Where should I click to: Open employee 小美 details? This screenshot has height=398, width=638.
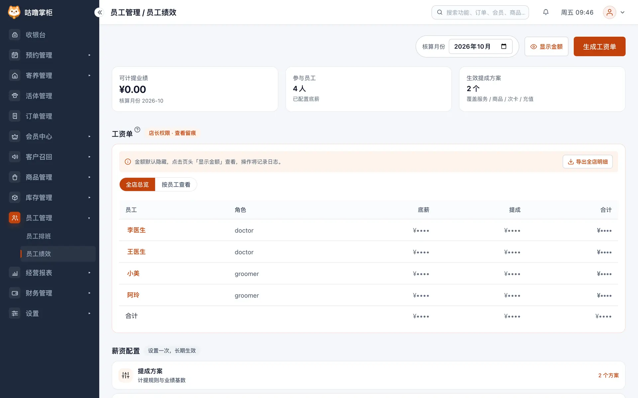[x=133, y=273]
